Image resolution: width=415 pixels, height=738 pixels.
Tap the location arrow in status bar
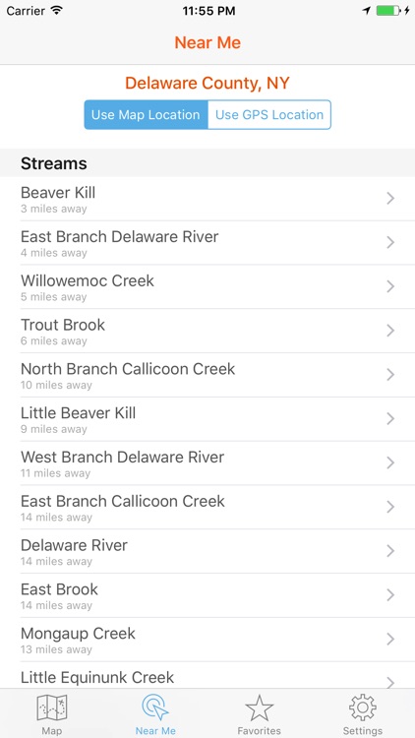coord(367,11)
